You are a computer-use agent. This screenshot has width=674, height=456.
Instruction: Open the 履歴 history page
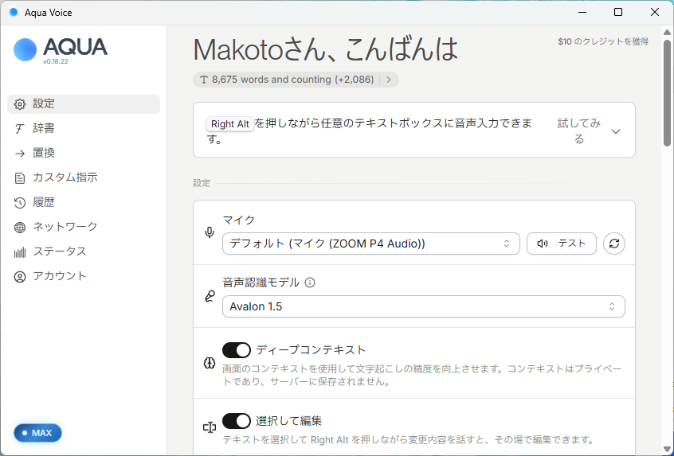point(84,203)
